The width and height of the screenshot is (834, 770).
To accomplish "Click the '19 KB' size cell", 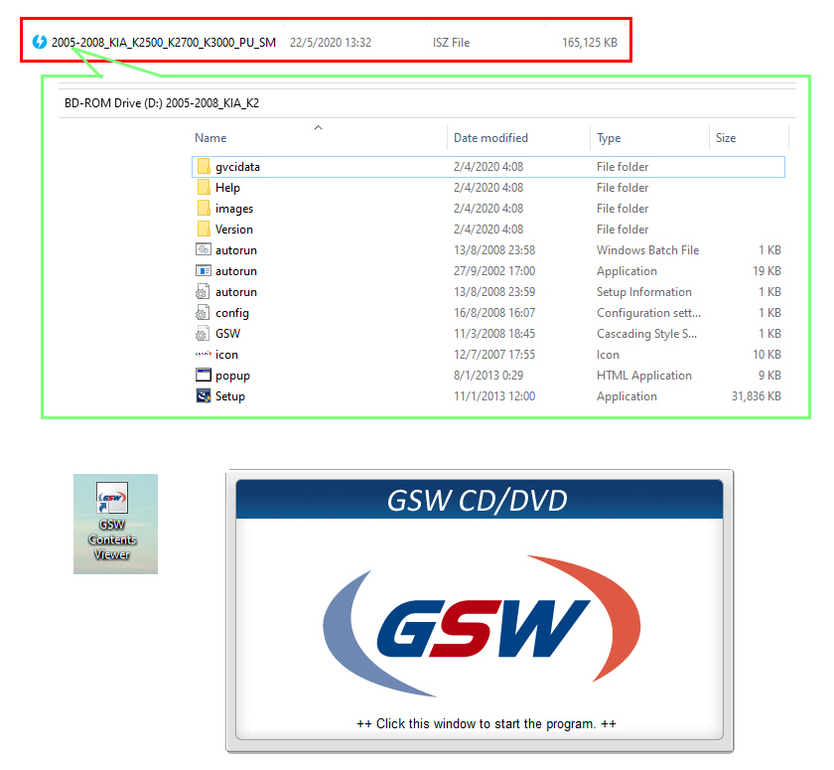I will coord(766,271).
